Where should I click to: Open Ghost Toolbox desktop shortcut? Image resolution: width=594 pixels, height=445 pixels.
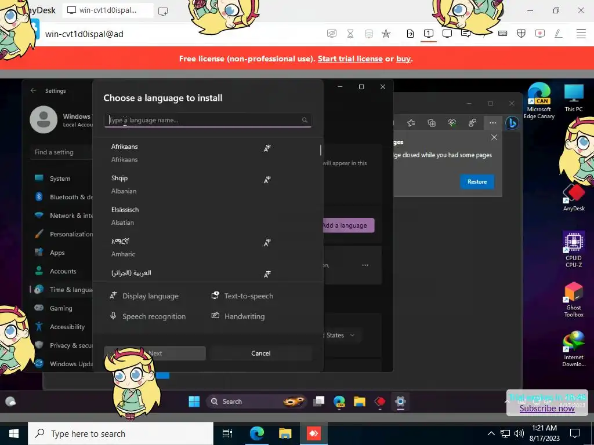tap(574, 300)
